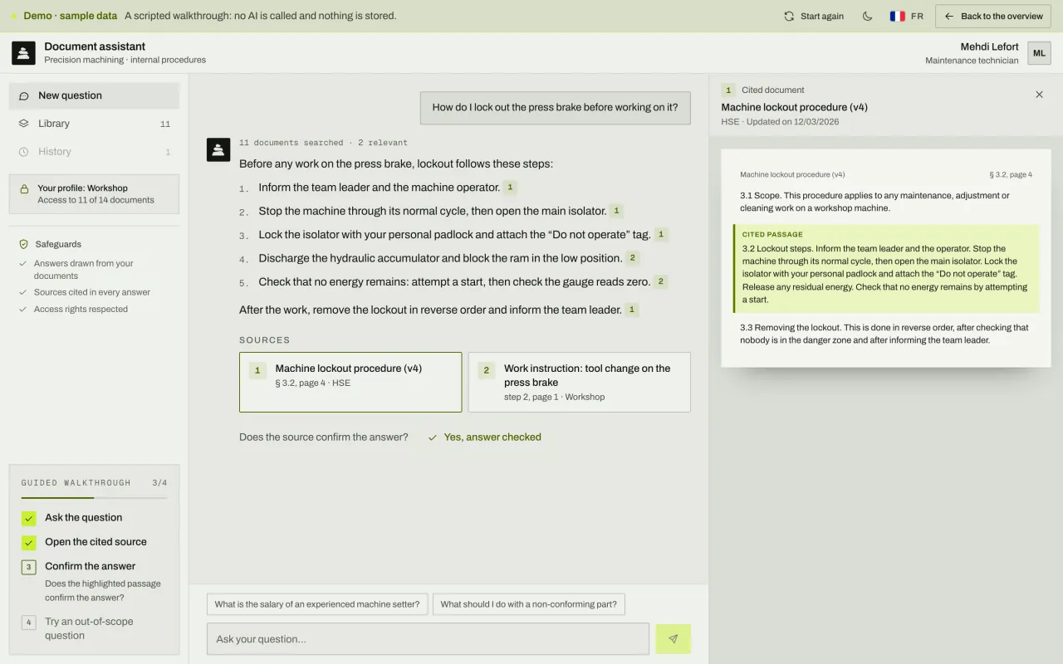Click the Safeguards shield icon
Screen dimensions: 1063x664
coord(23,244)
